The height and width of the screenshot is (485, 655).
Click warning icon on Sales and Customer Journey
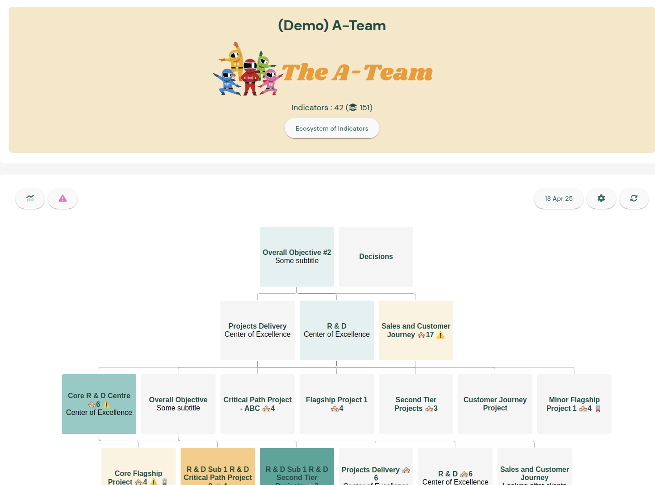point(440,335)
